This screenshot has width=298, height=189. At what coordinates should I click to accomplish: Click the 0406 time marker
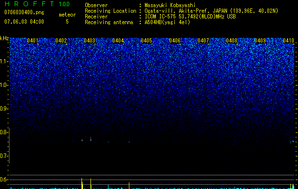175,41
